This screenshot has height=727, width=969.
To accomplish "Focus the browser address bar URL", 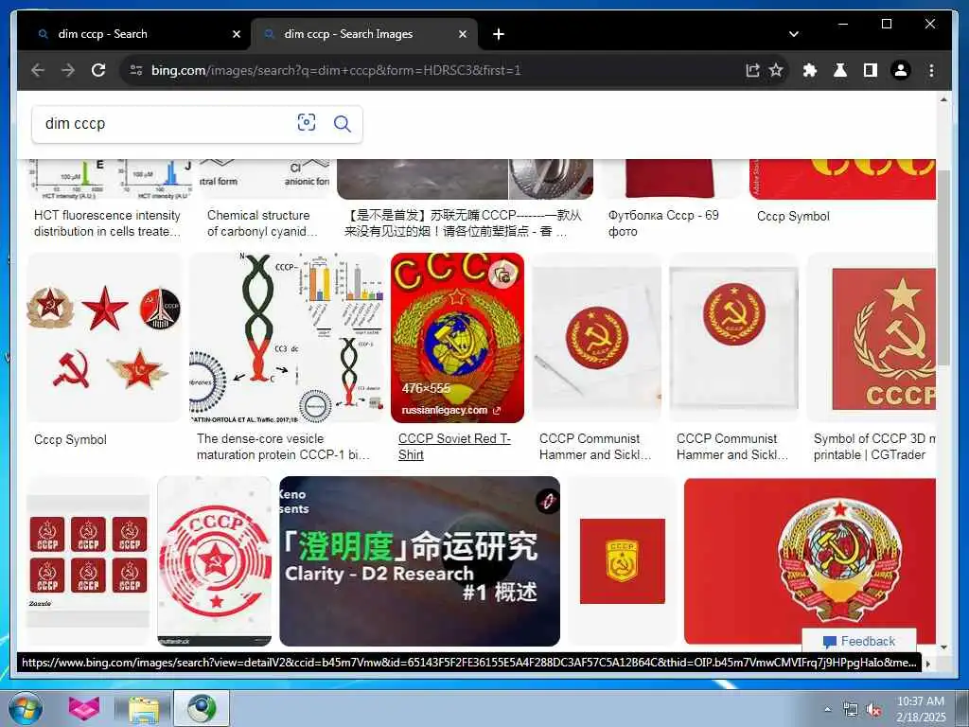I will point(336,70).
